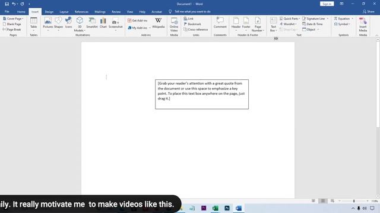Viewport: 380px width, 213px height.
Task: Click the zoom in plus button
Action: click(368, 201)
